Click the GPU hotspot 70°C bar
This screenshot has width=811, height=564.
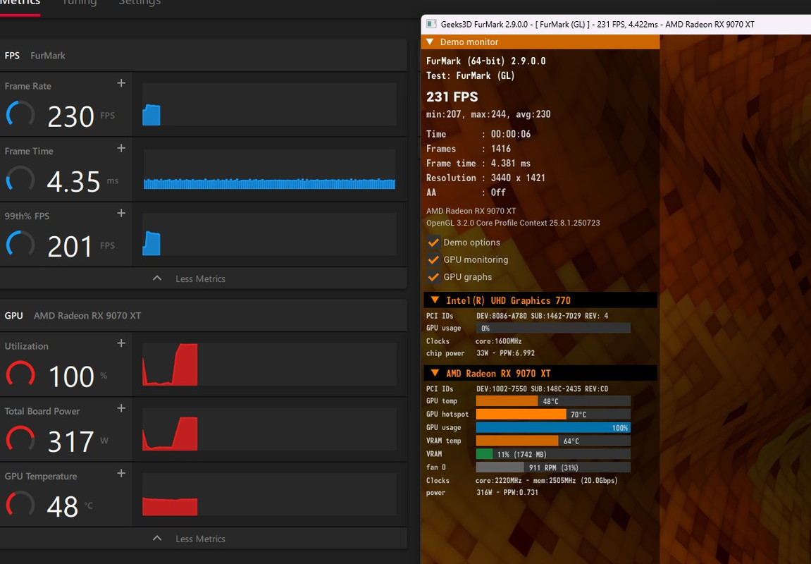553,414
